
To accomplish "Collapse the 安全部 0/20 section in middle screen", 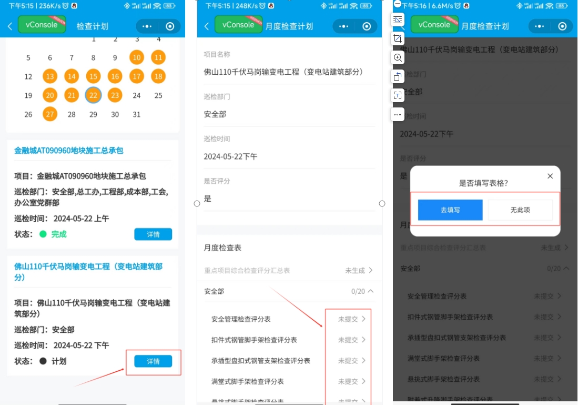I will tap(370, 291).
